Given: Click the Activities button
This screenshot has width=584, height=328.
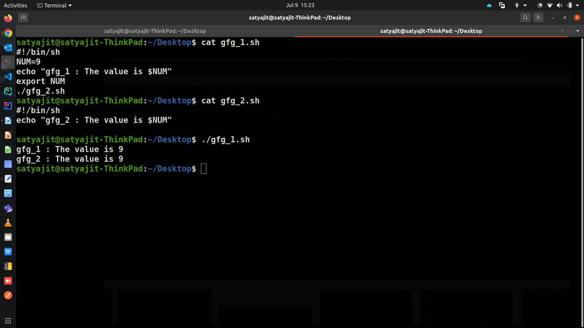Looking at the screenshot, I should 16,5.
